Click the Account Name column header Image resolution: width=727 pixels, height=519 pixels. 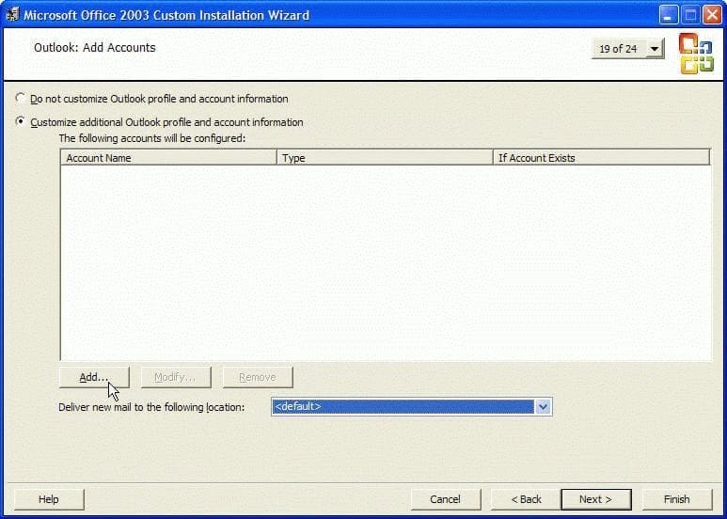(x=168, y=158)
